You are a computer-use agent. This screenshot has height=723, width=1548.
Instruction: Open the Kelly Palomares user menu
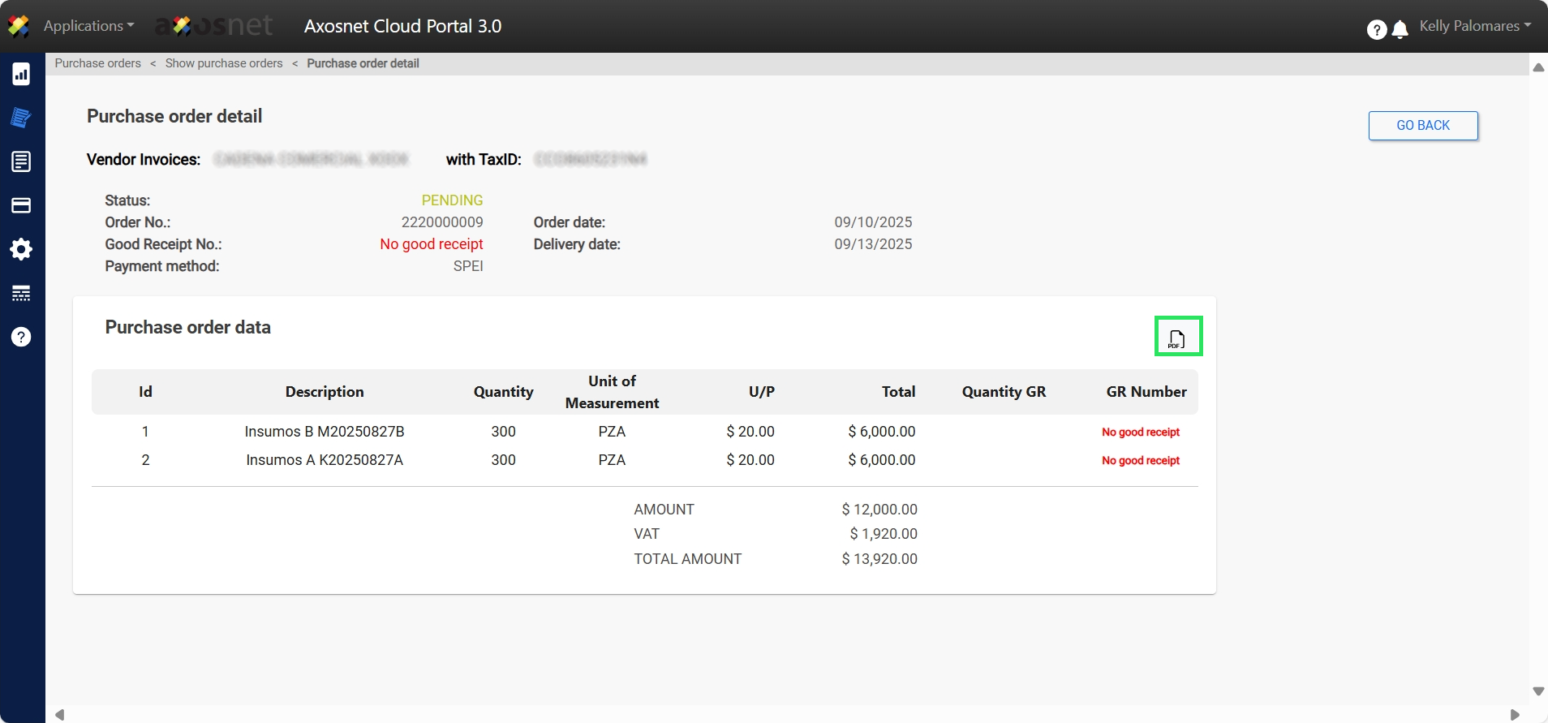1474,26
